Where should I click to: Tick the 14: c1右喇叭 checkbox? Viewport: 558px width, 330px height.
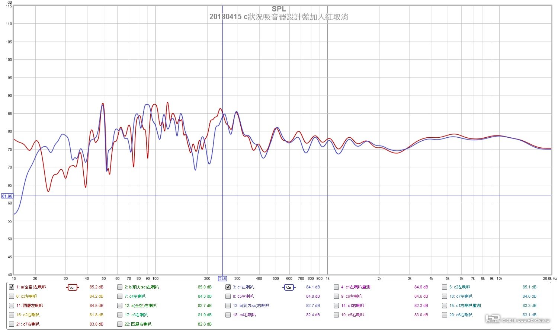point(336,306)
